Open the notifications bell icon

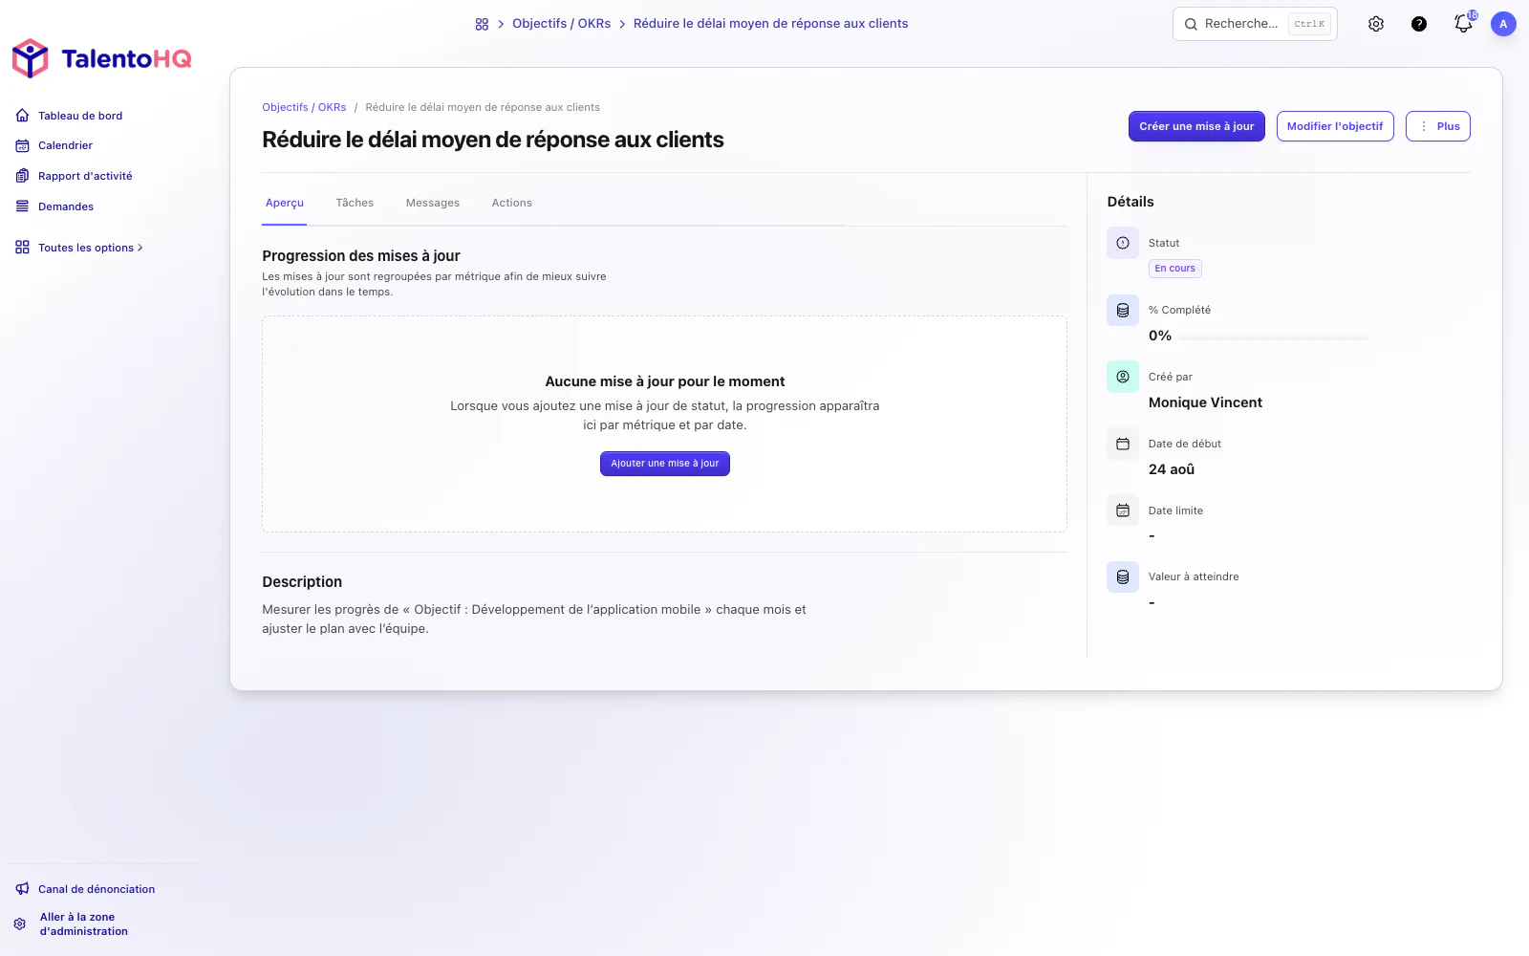click(1463, 24)
